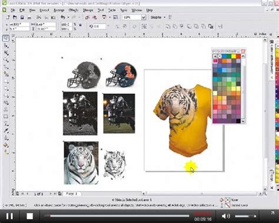Pick the No Color X swatch

click(x=220, y=56)
